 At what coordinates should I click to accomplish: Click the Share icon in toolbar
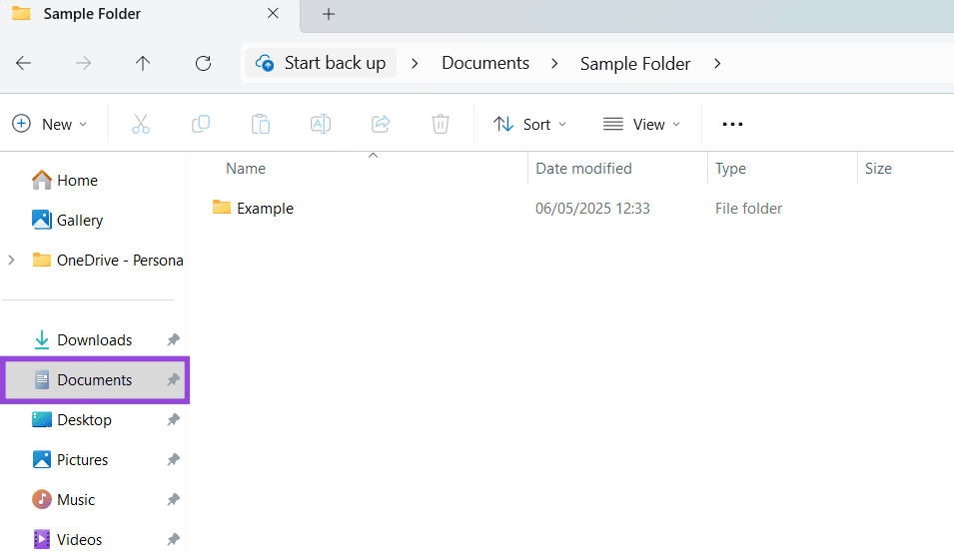[381, 124]
